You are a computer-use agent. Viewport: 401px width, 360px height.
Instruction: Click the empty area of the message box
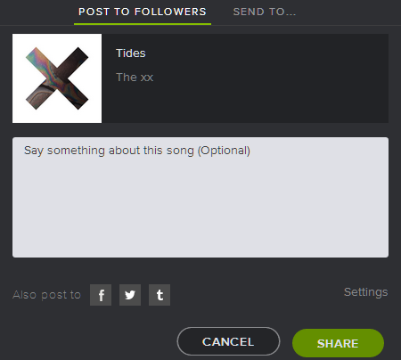click(x=200, y=208)
